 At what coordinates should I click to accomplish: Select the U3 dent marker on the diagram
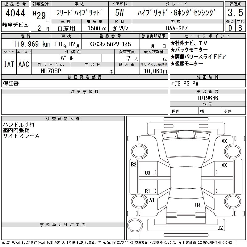pos(147,173)
